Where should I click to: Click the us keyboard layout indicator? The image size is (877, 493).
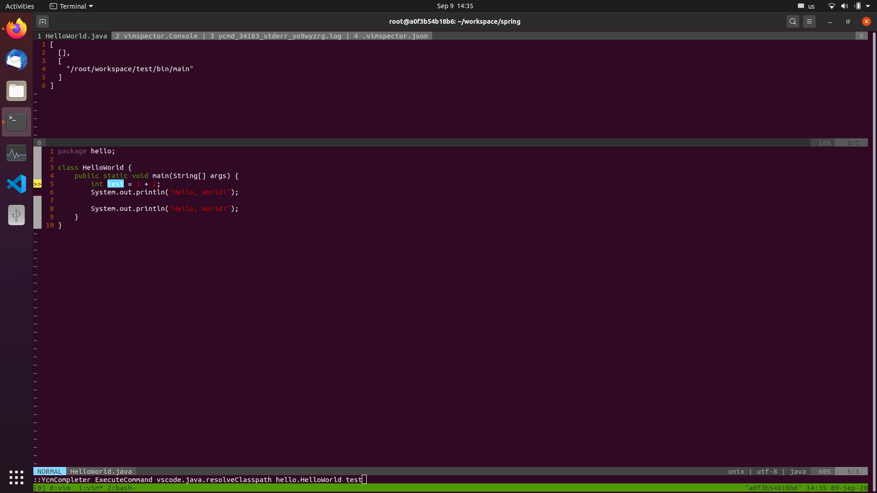click(811, 6)
